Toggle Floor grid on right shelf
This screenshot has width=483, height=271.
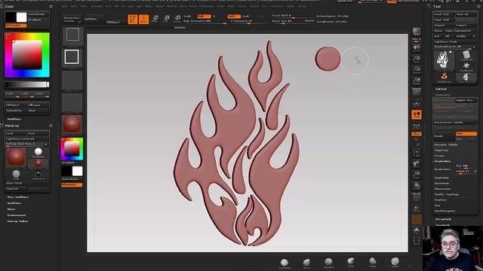click(x=417, y=103)
